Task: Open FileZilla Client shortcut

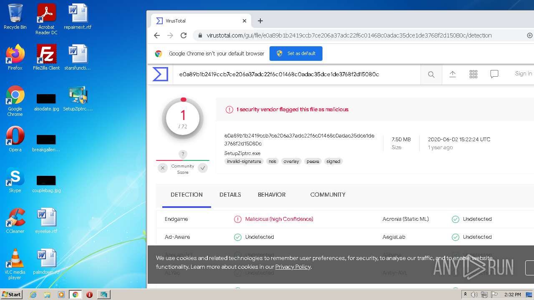Action: coord(46,57)
